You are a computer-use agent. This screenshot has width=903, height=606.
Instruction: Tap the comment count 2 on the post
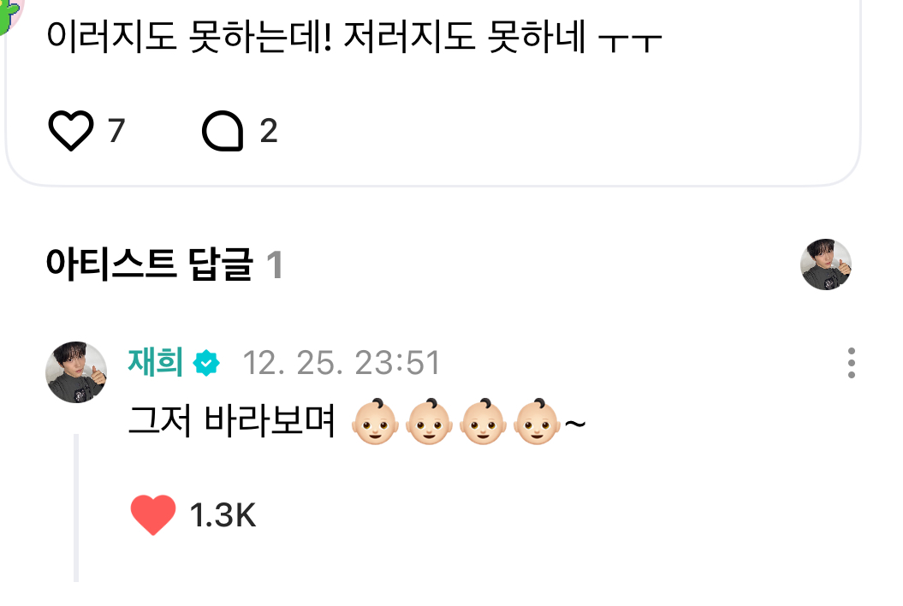click(269, 131)
